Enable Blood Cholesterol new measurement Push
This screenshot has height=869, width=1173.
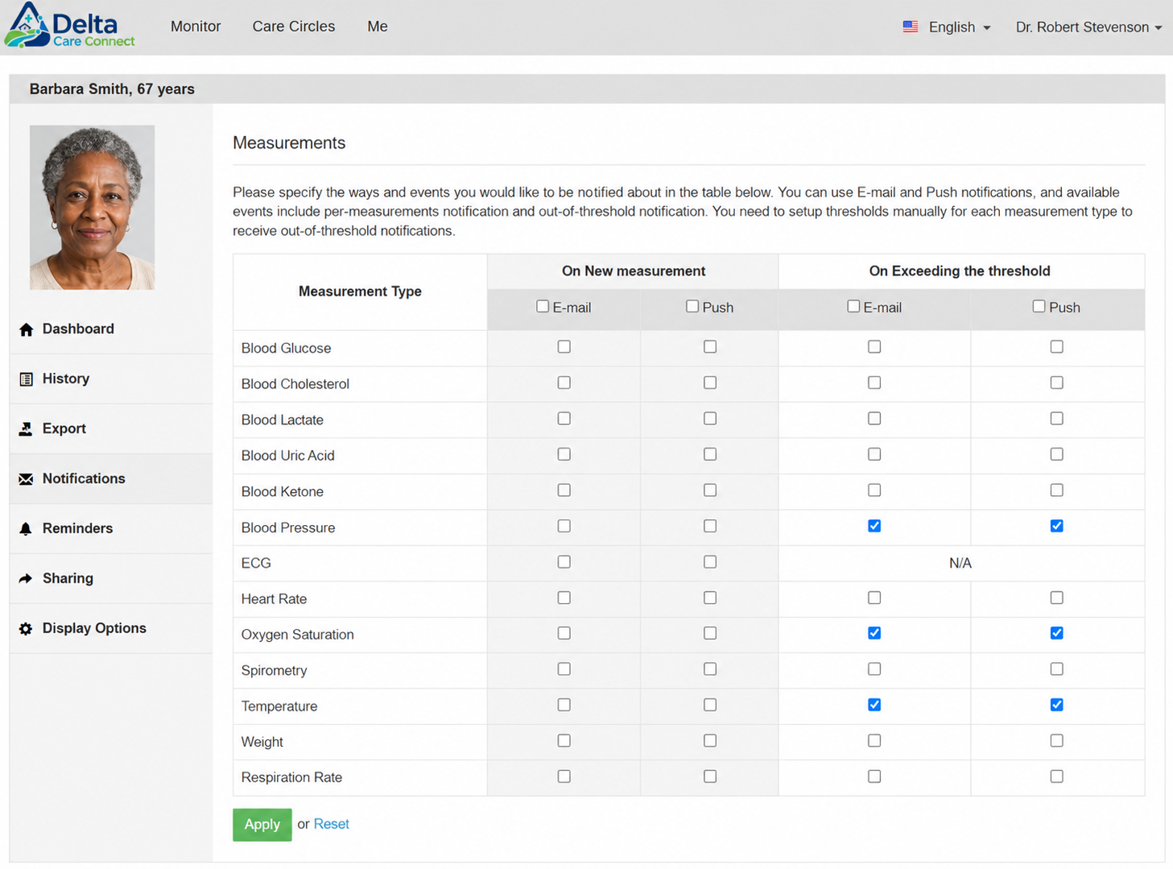pos(710,383)
